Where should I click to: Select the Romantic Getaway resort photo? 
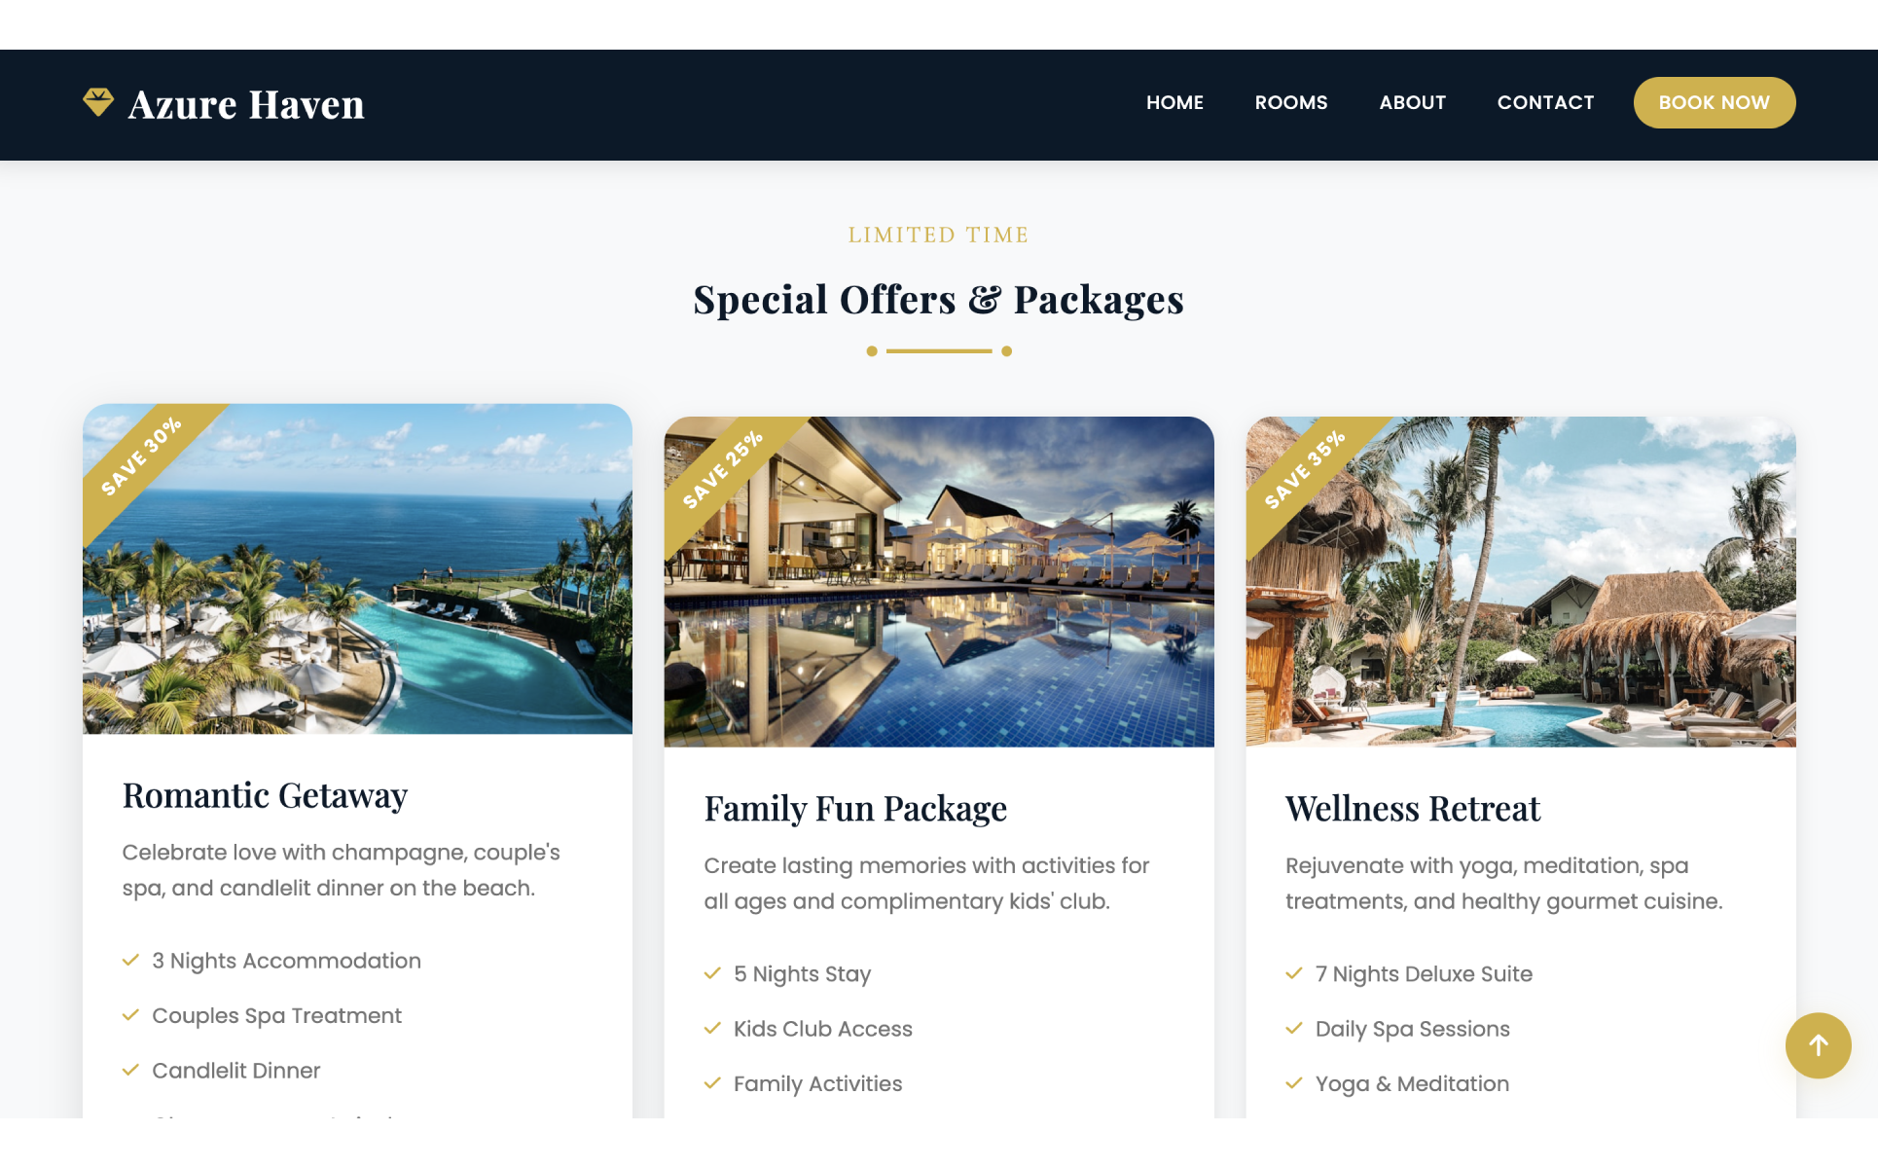(x=357, y=569)
